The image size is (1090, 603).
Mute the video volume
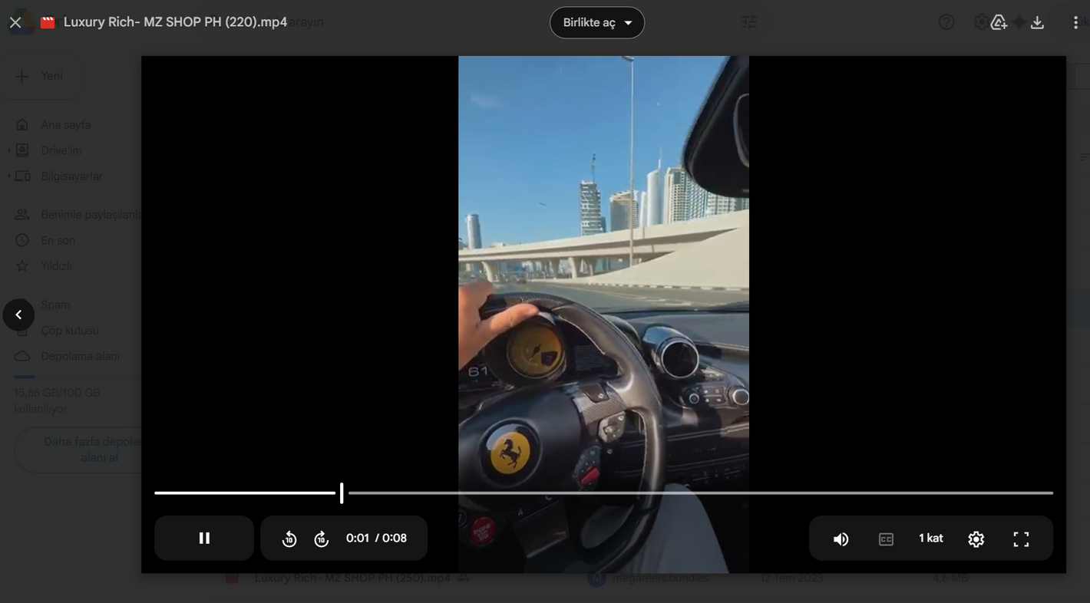[x=841, y=539]
